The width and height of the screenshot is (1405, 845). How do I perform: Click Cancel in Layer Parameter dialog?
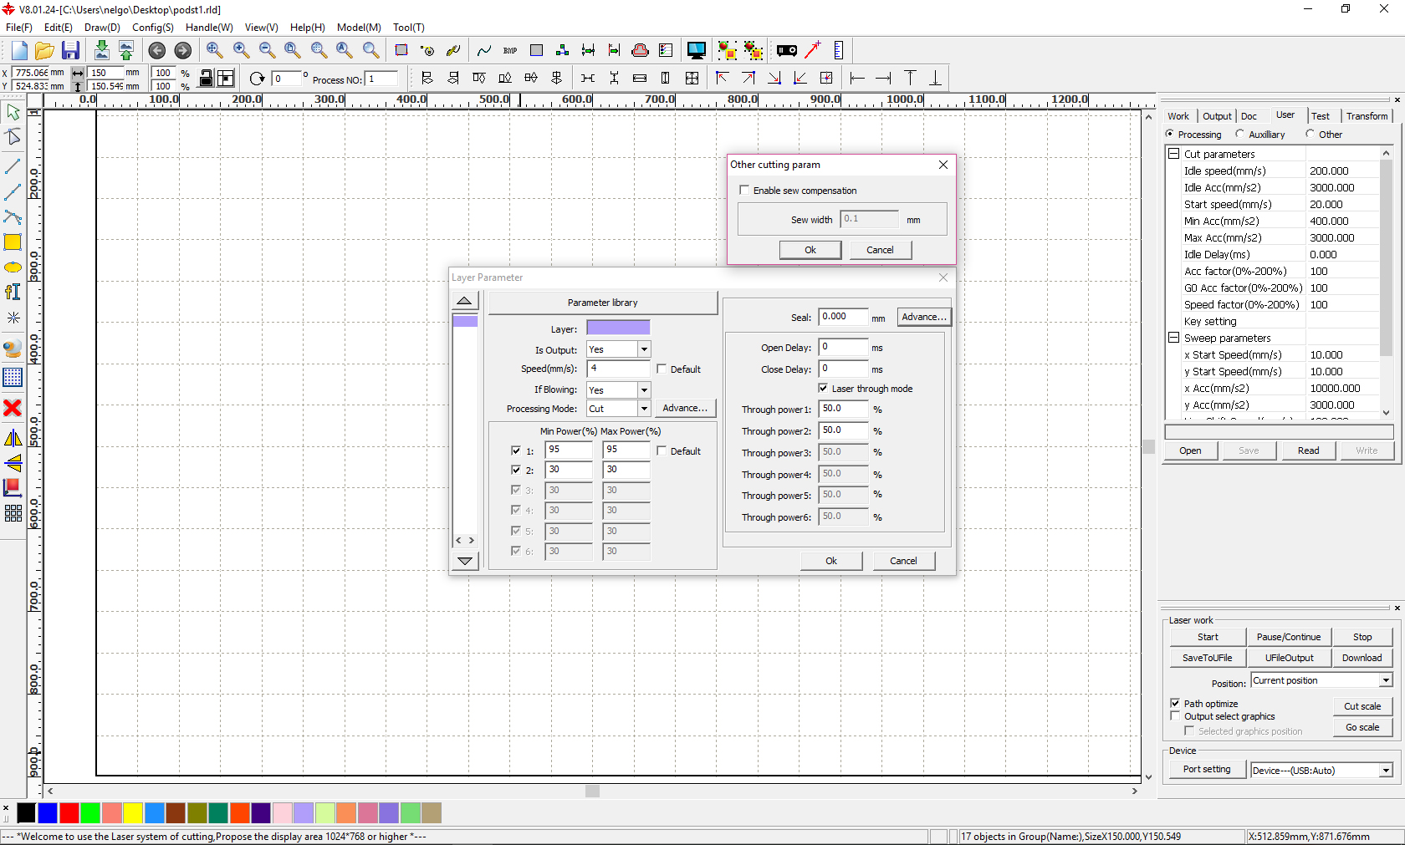[x=903, y=561]
